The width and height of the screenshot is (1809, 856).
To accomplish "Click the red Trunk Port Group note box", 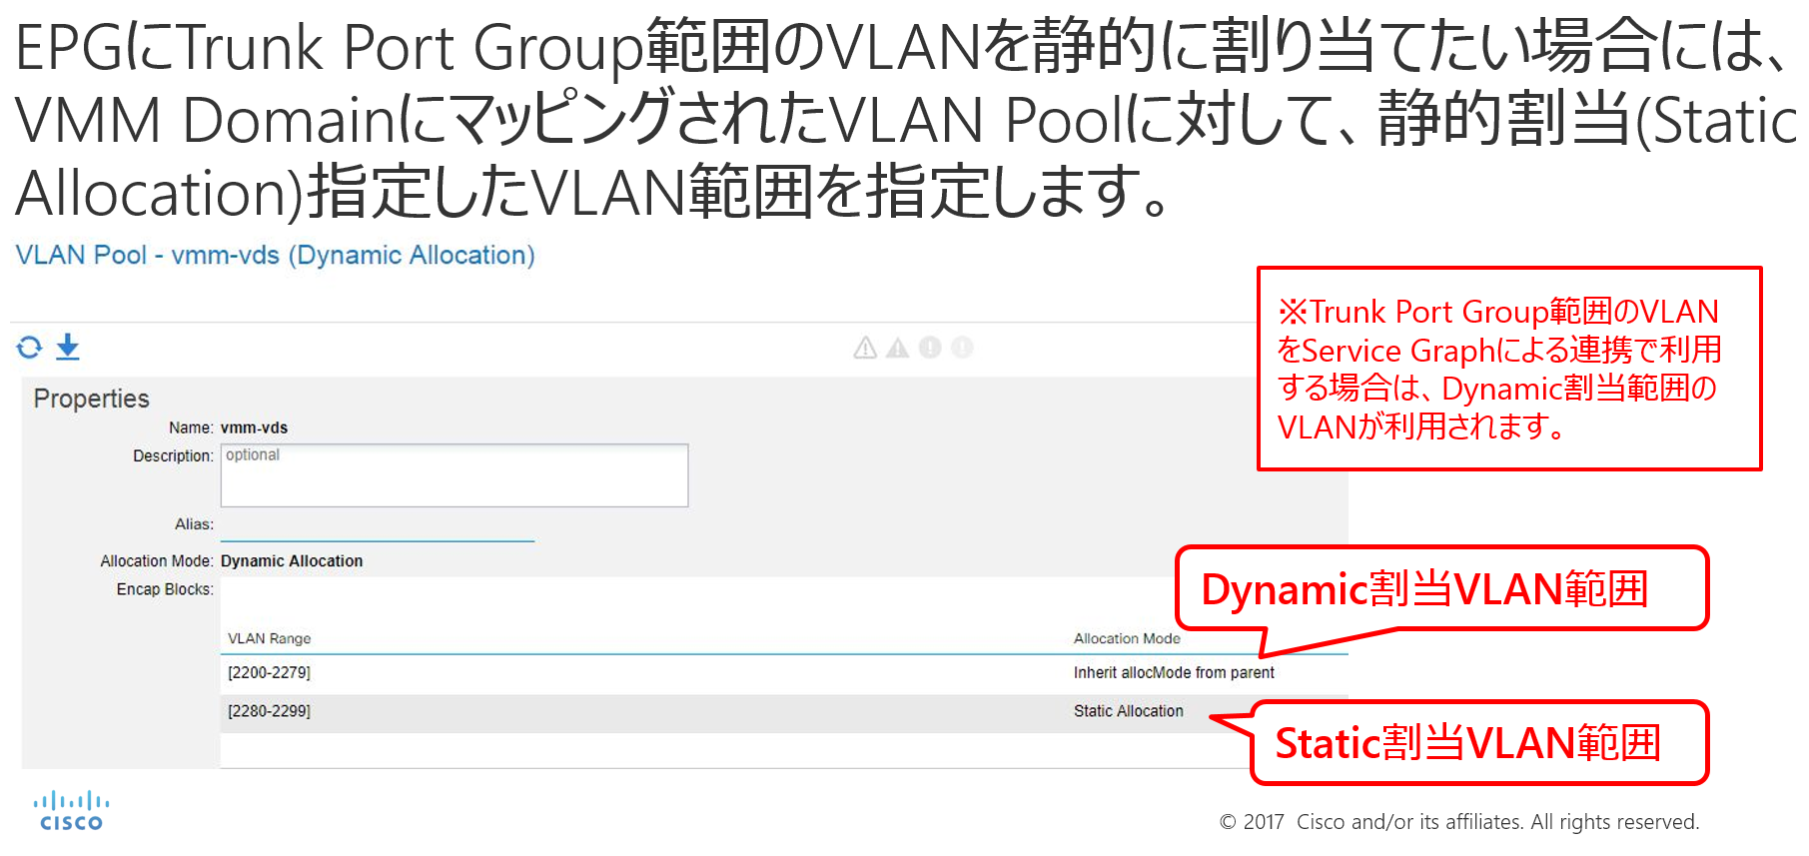I will 1508,369.
